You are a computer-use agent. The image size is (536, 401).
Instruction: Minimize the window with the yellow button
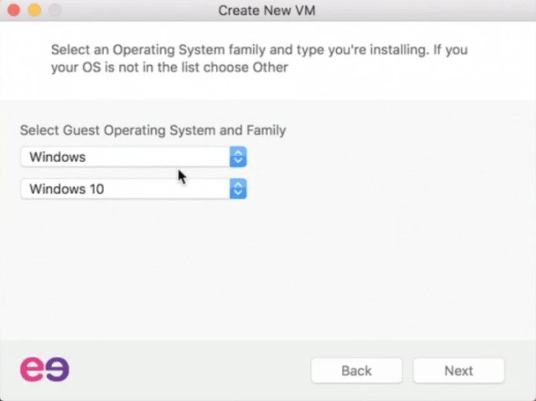(34, 10)
